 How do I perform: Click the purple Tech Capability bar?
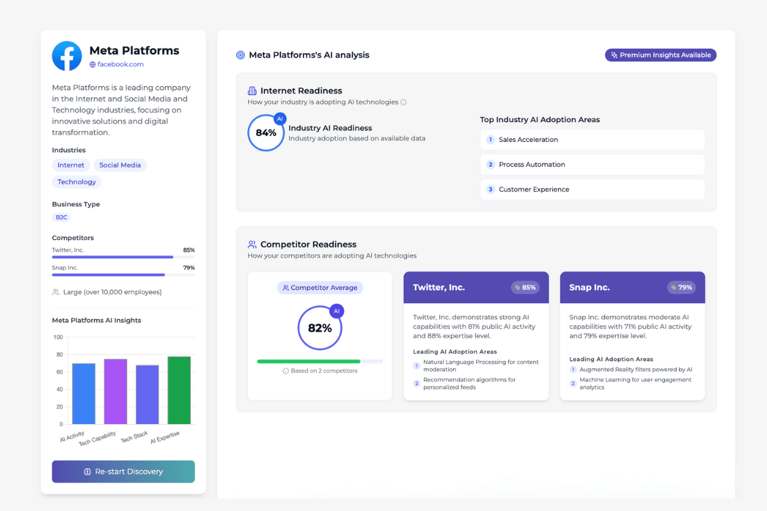pos(116,392)
